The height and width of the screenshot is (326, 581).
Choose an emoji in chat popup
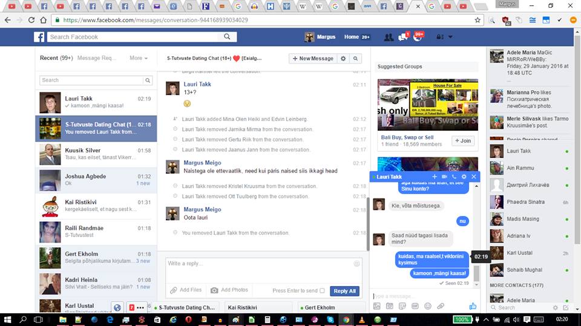pos(428,306)
